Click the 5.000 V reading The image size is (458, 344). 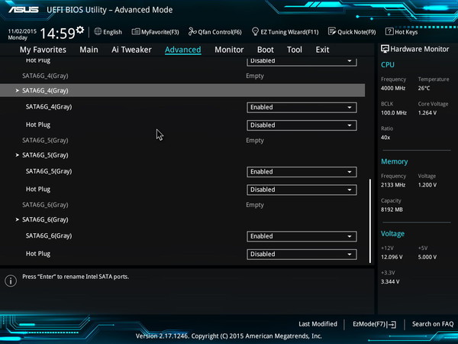[x=427, y=257]
